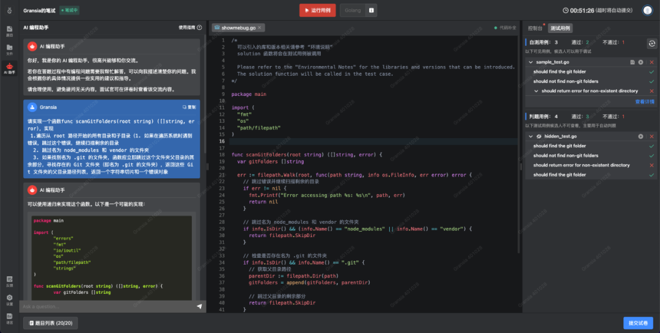This screenshot has height=333, width=660.
Task: Open the 题目 (questions) sidebar panel
Action: [x=9, y=31]
